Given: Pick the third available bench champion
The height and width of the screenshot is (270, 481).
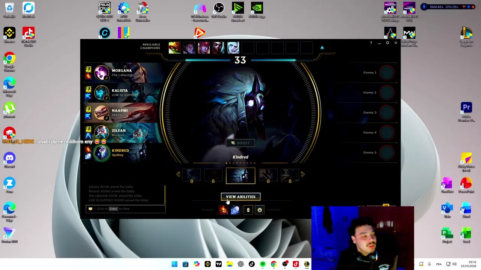Looking at the screenshot, I should coord(204,48).
